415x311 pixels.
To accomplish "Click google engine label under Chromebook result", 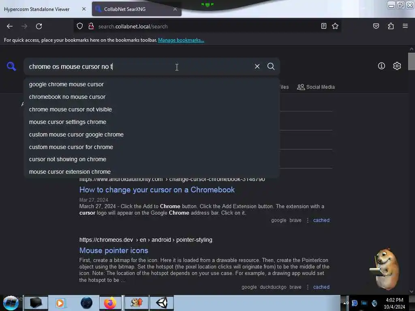I will (278, 220).
